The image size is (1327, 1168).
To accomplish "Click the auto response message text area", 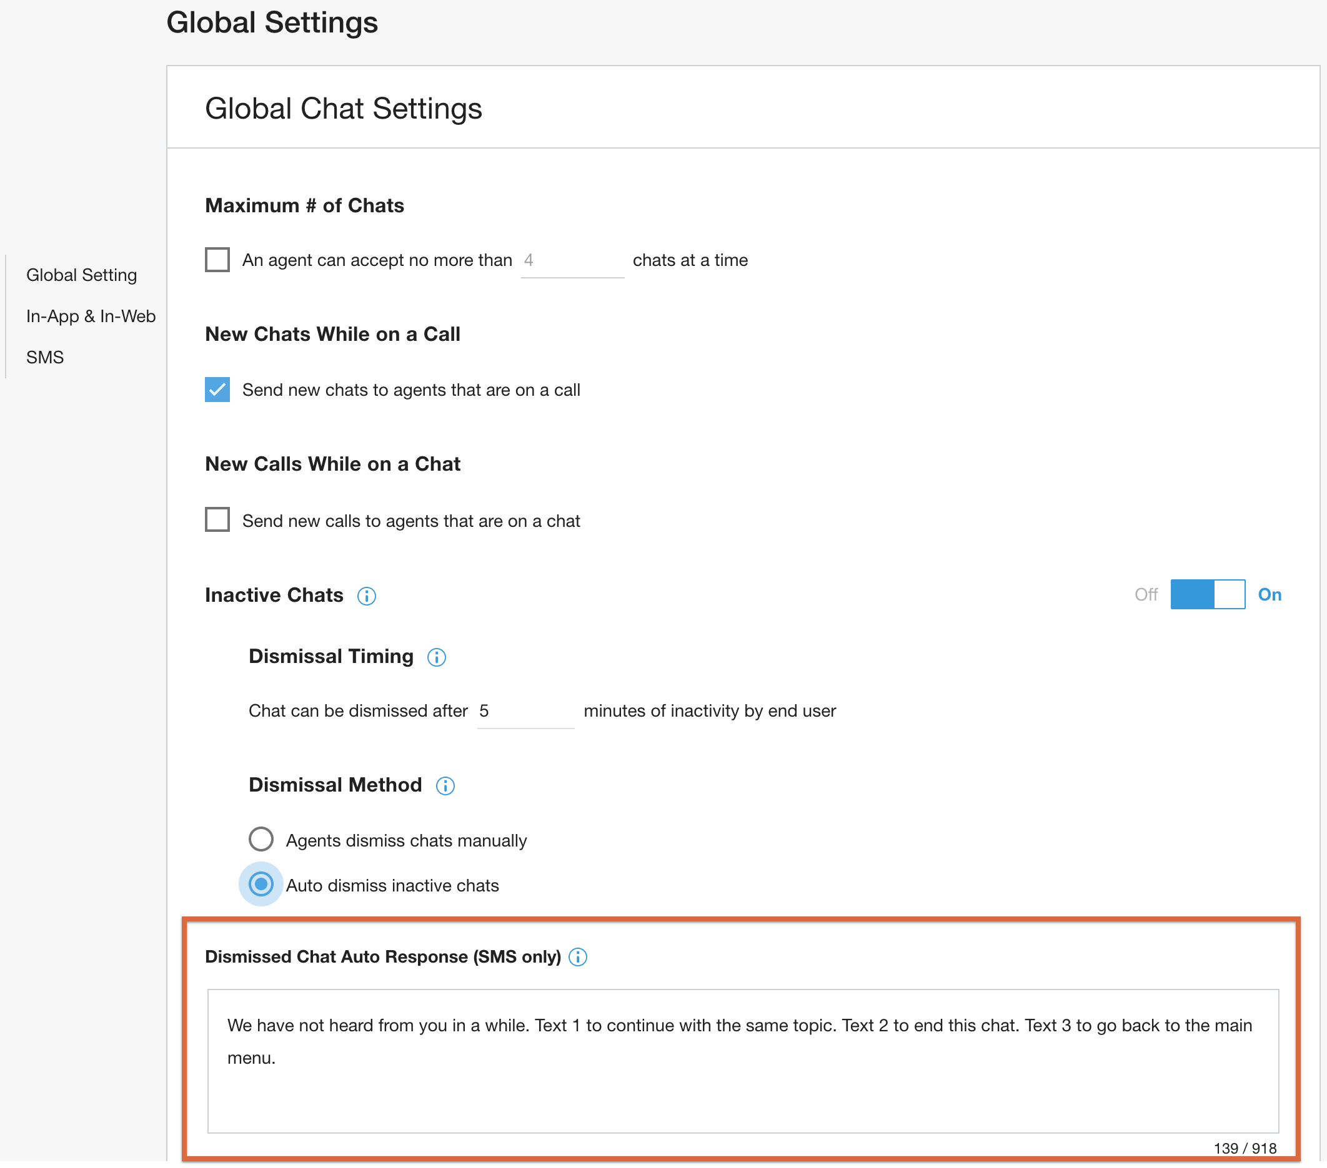I will [x=742, y=1061].
